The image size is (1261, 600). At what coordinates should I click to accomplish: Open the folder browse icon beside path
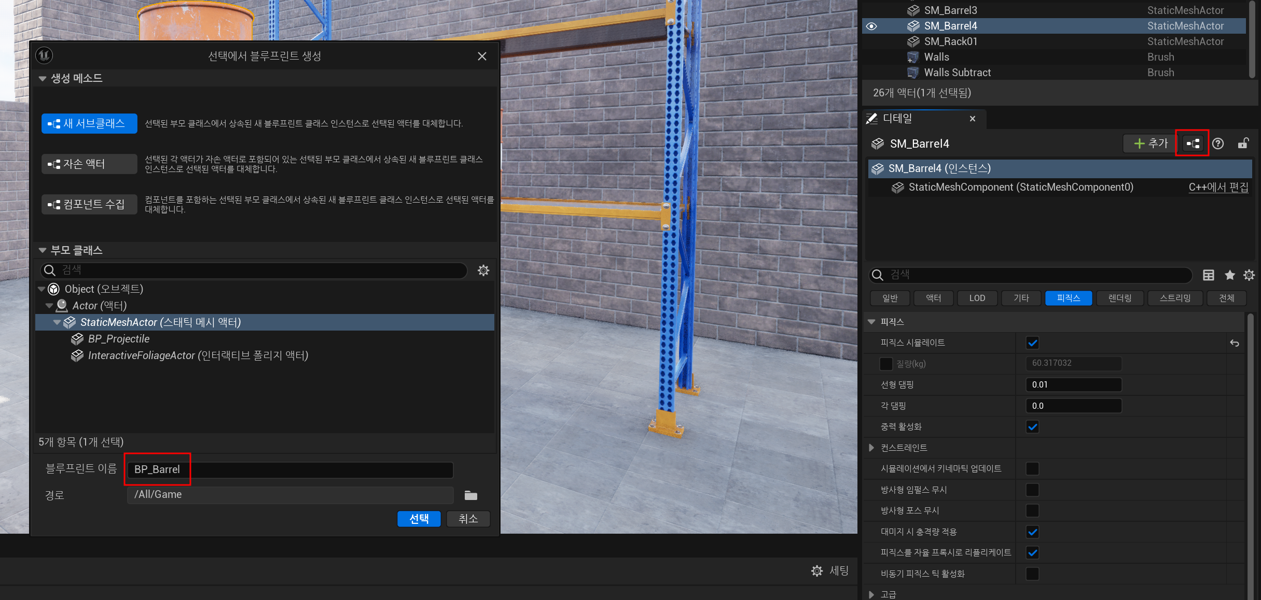coord(470,495)
